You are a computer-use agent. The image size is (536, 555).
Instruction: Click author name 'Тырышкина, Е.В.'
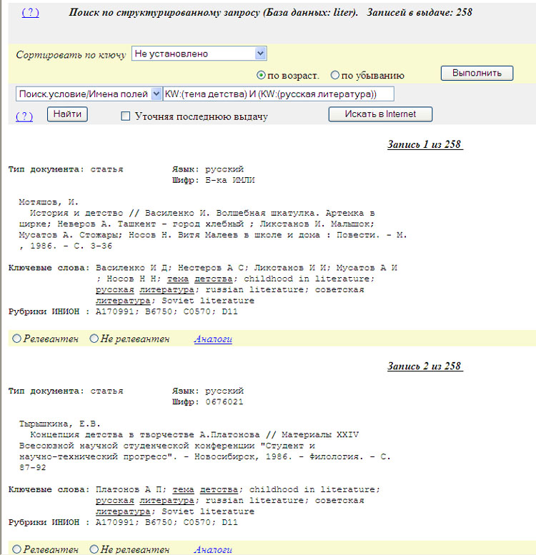(59, 424)
